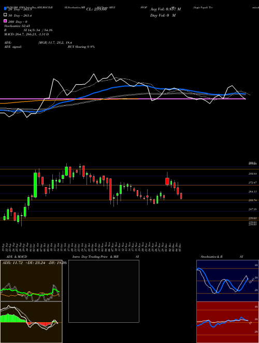The image size is (259, 343).
Task: Select the '20 Day = 265.9' legend text
Action: pos(20,9)
